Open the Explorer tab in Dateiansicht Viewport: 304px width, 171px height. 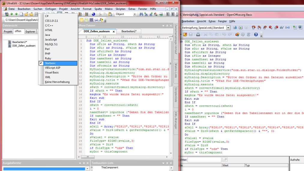point(30,31)
